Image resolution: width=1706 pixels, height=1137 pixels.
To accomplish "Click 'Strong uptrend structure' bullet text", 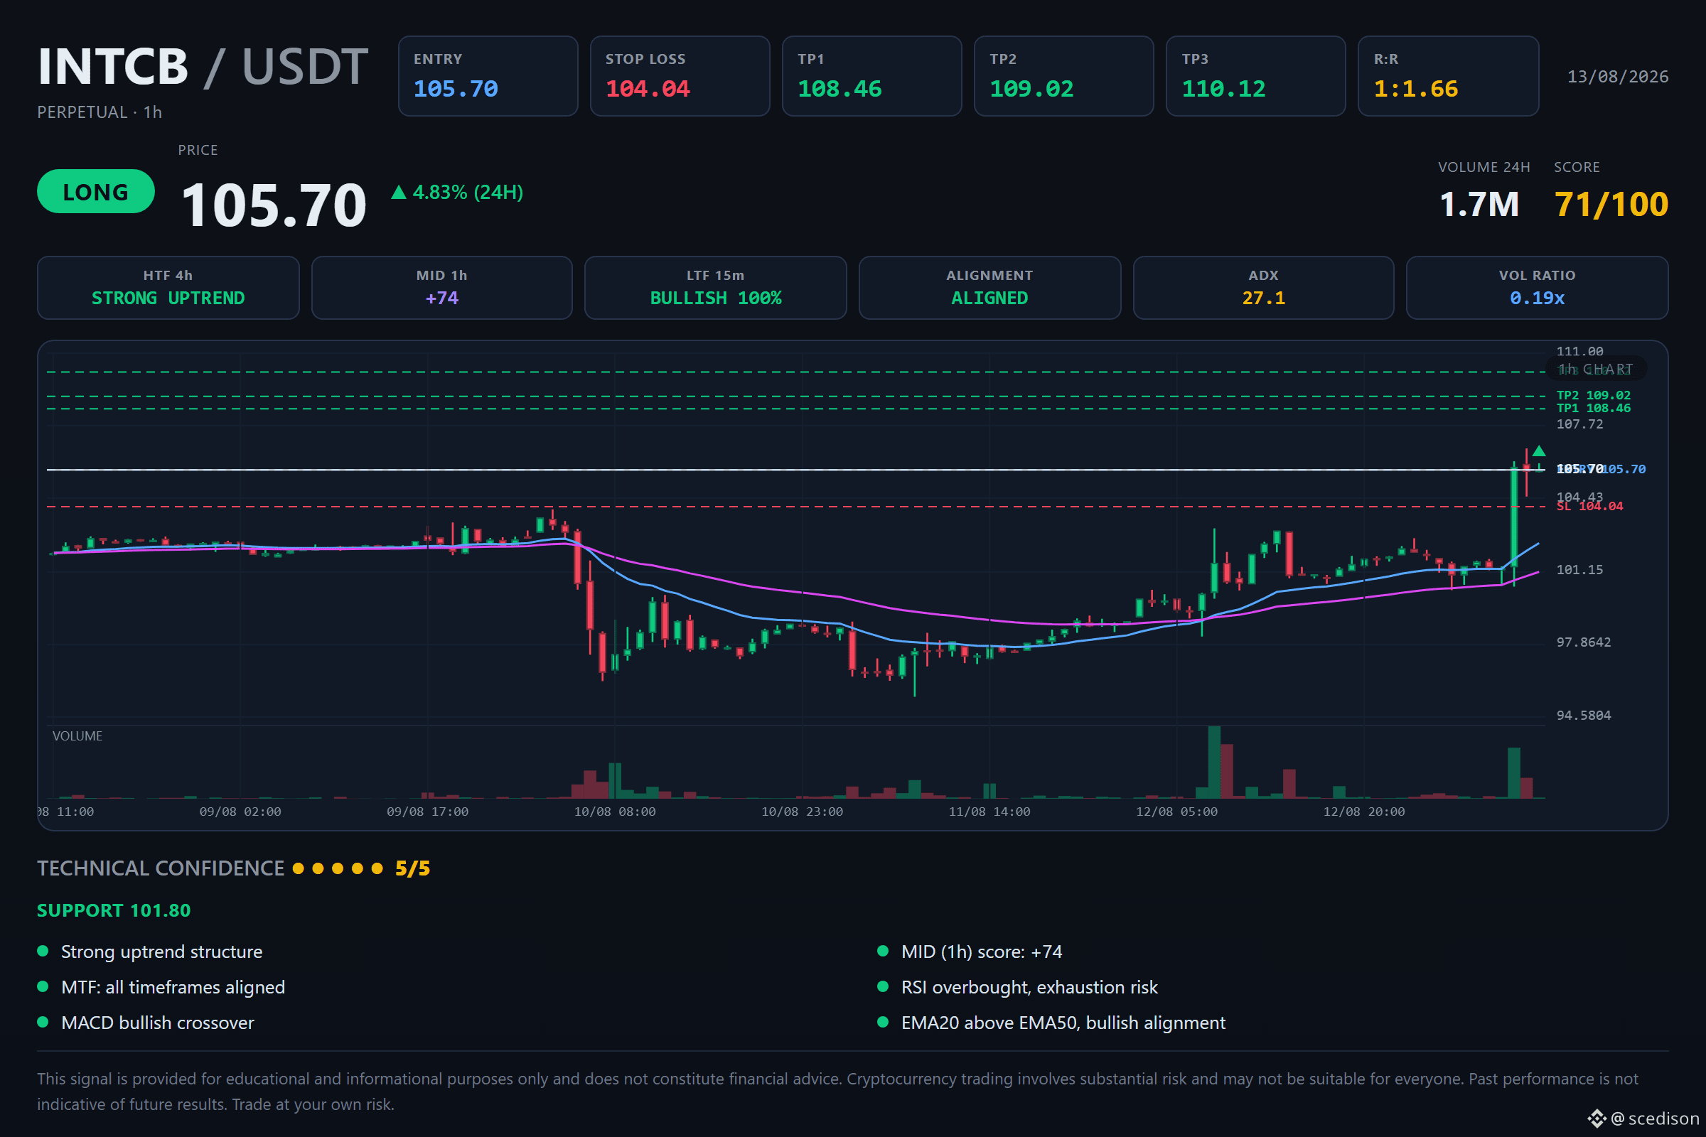I will pos(162,952).
